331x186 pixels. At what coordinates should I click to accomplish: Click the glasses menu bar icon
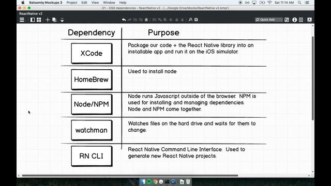(x=247, y=3)
